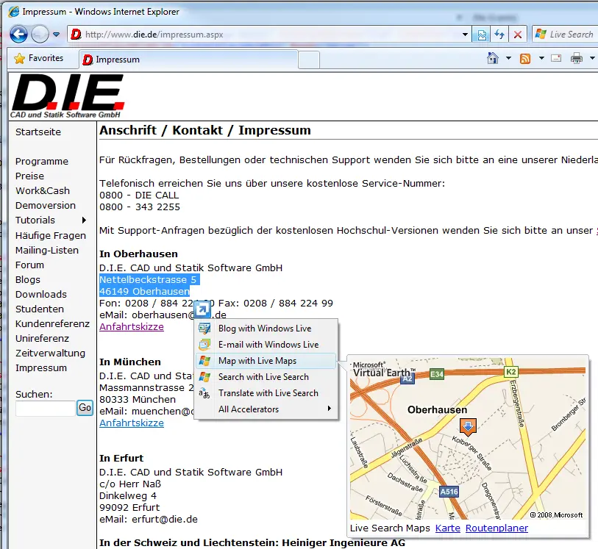Click the Go search button
Viewport: 598px width, 549px height.
(x=85, y=408)
